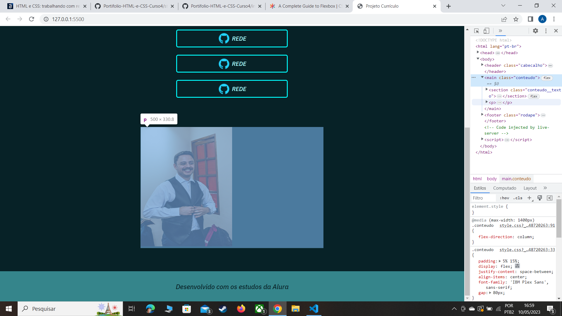Click the third REDE GitHub button

pyautogui.click(x=232, y=89)
